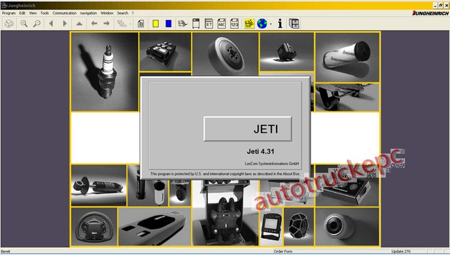Click the Forward arrow icon

coord(106,23)
